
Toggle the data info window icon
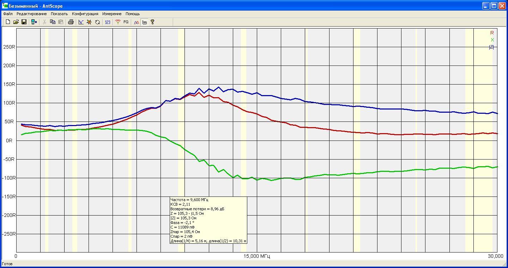click(144, 22)
